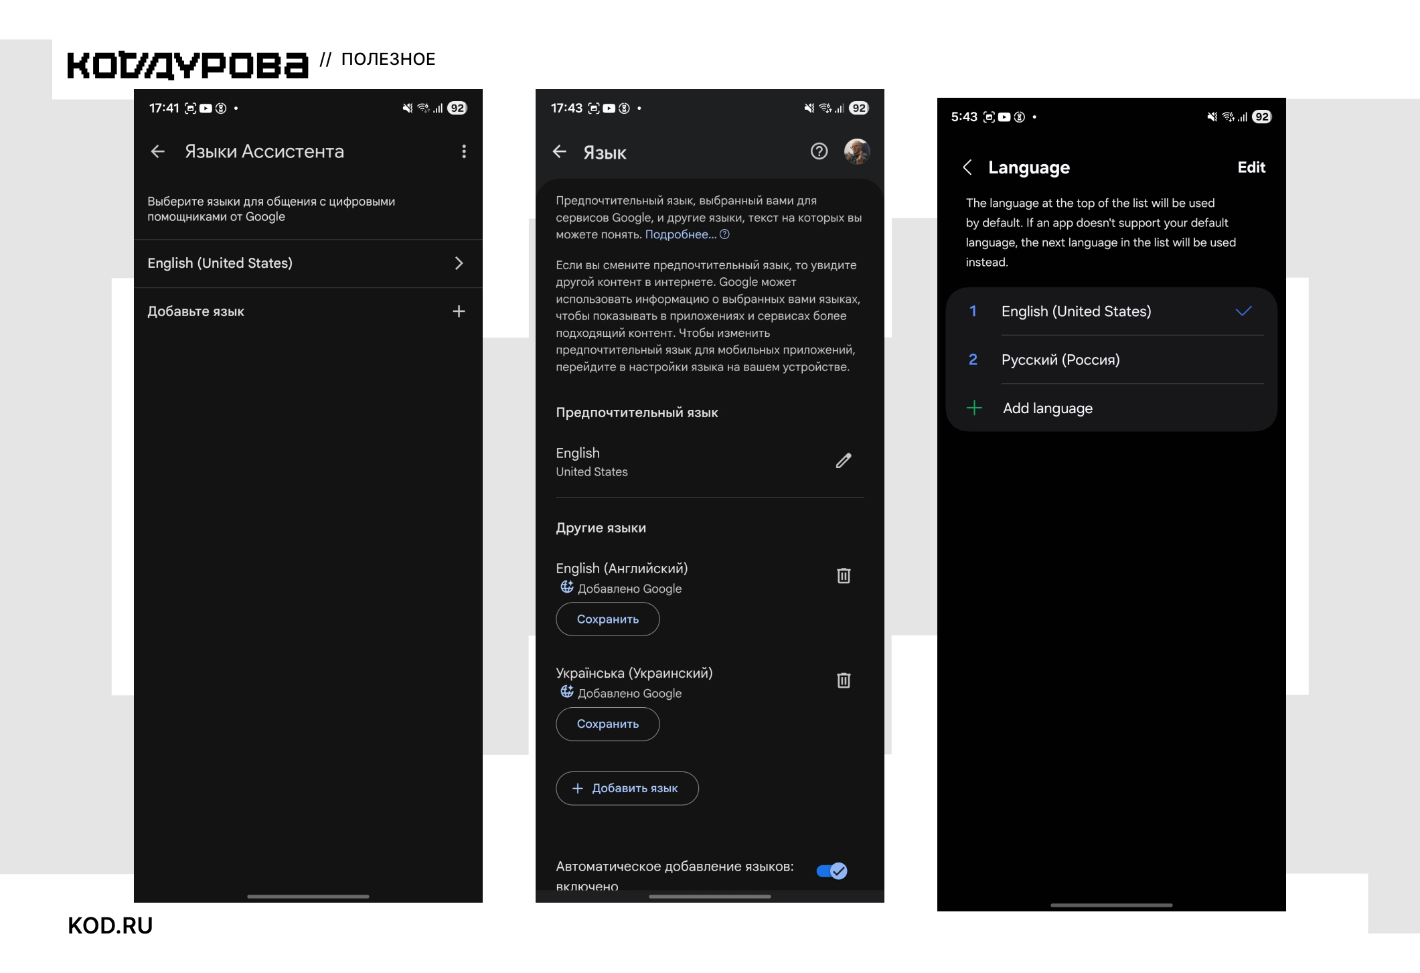The image size is (1420, 973).
Task: Open help icon on Язык screen
Action: point(819,151)
